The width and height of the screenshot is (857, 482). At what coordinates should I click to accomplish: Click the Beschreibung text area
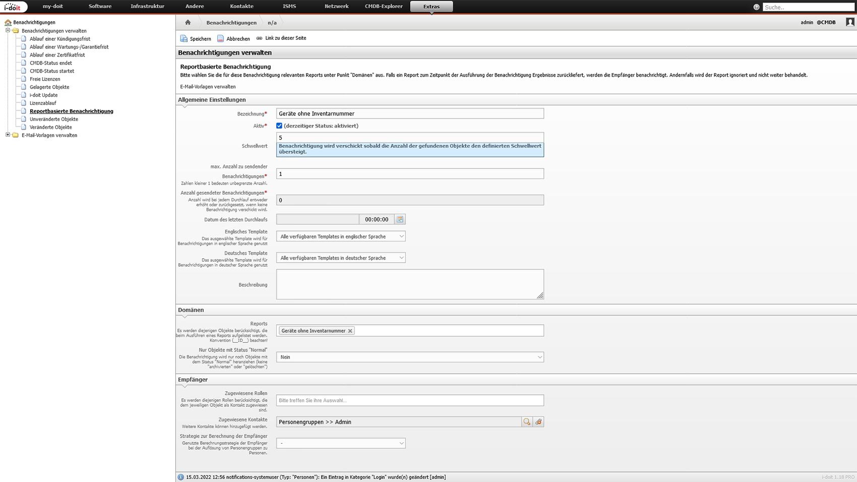click(x=410, y=284)
